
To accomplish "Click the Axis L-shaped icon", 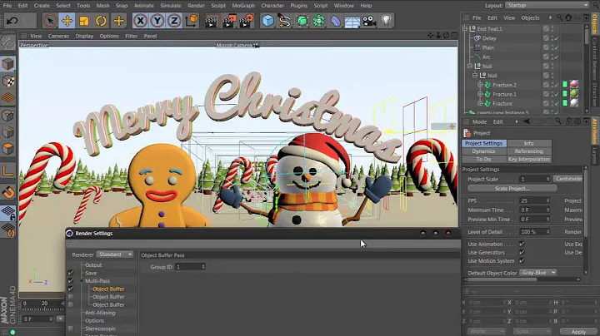I will pyautogui.click(x=8, y=170).
